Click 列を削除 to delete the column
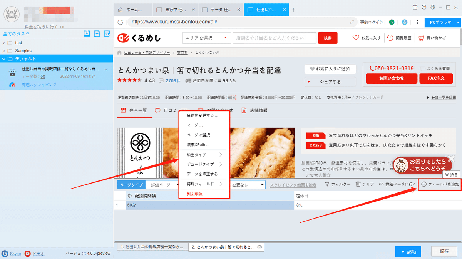 pos(194,194)
